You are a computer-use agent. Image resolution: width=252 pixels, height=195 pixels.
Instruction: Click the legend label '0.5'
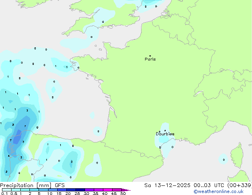point(14,193)
